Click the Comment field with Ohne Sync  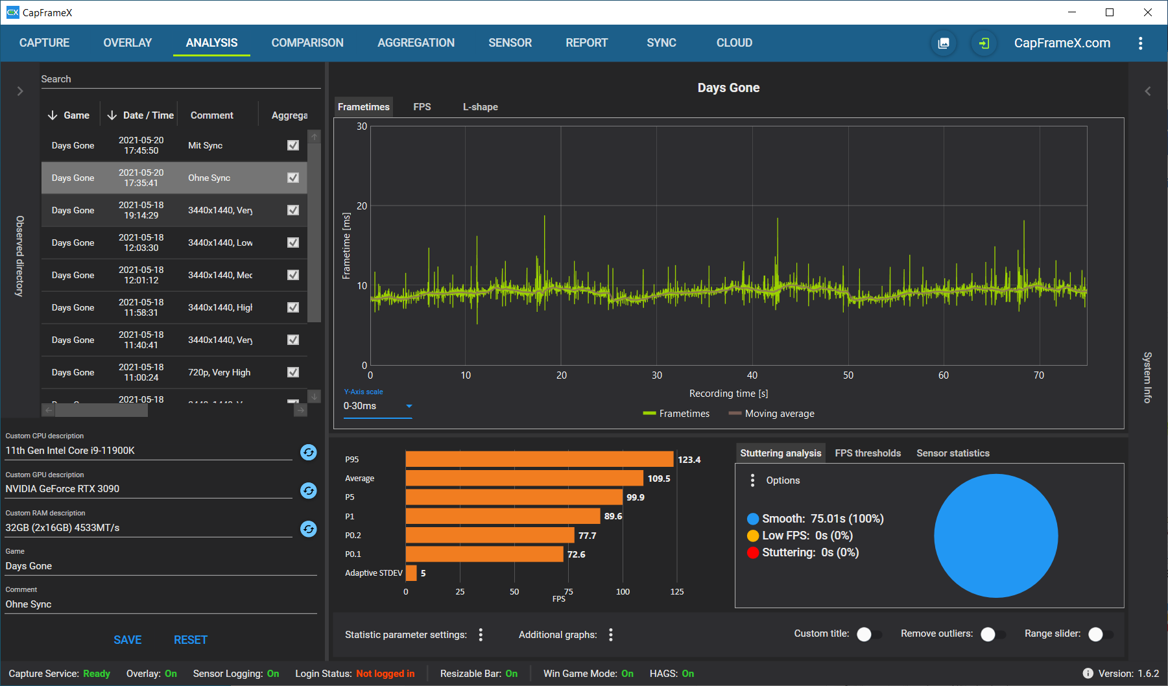(161, 604)
